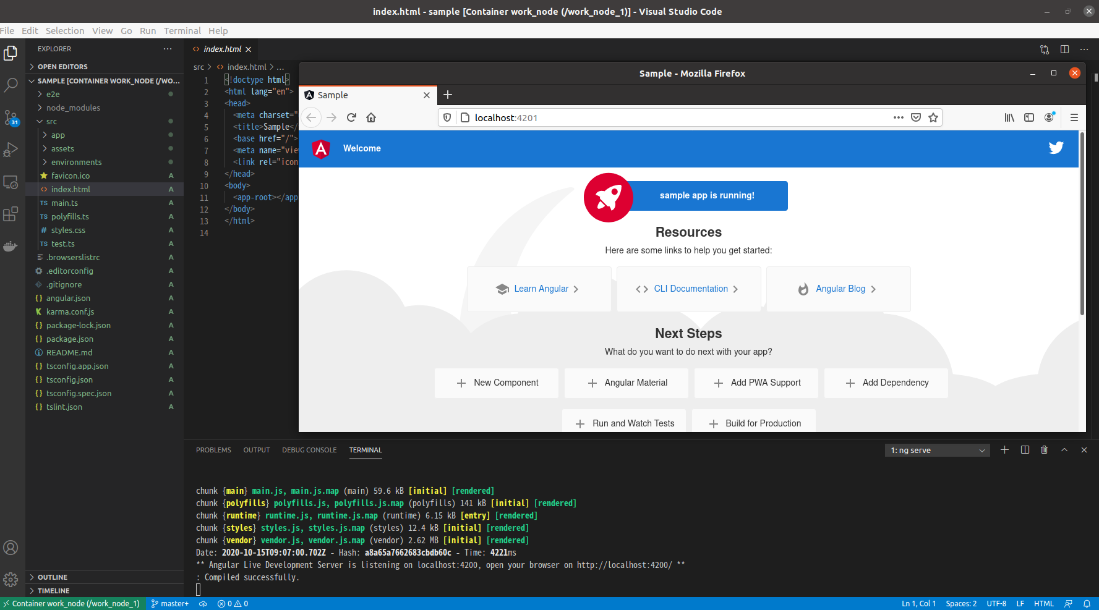Open the Extensions view icon

click(11, 214)
